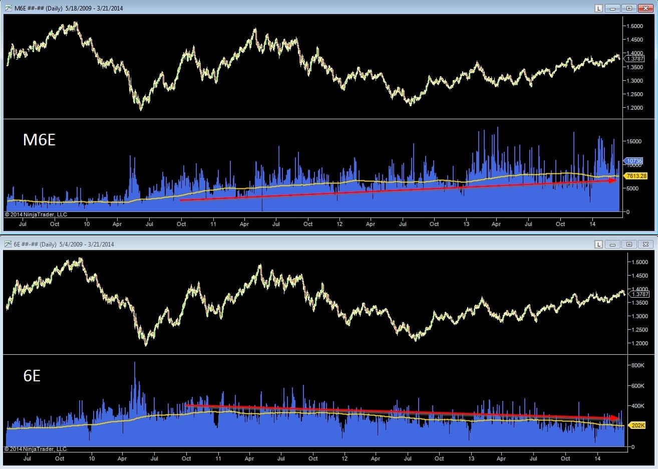The height and width of the screenshot is (469, 658).
Task: Click the 1.4500 price label in the 6E window
Action: (x=639, y=276)
